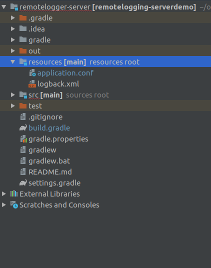211x268 pixels.
Task: Select External Libraries label
Action: pyautogui.click(x=49, y=194)
